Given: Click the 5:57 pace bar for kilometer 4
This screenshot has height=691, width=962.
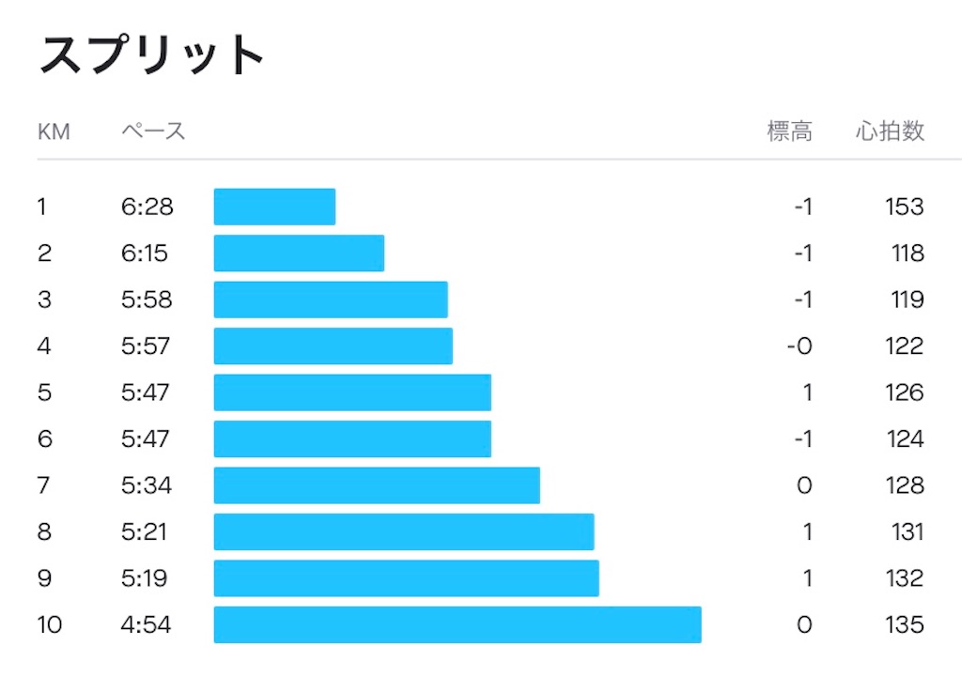Looking at the screenshot, I should 334,346.
